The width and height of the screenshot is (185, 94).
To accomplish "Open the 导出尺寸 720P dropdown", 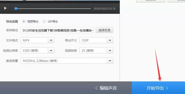I will 96,40.
